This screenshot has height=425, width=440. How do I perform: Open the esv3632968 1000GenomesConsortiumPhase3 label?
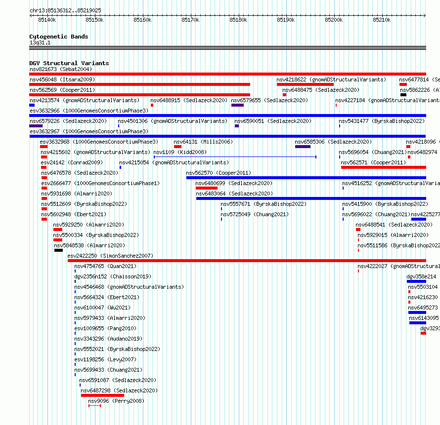coord(99,142)
